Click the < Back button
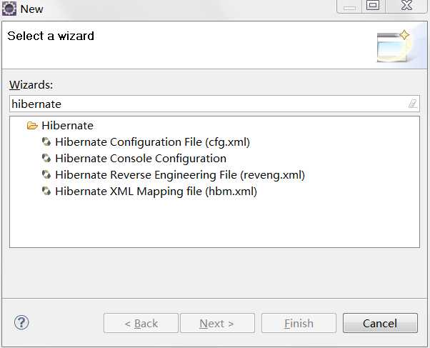The image size is (430, 348). tap(141, 323)
